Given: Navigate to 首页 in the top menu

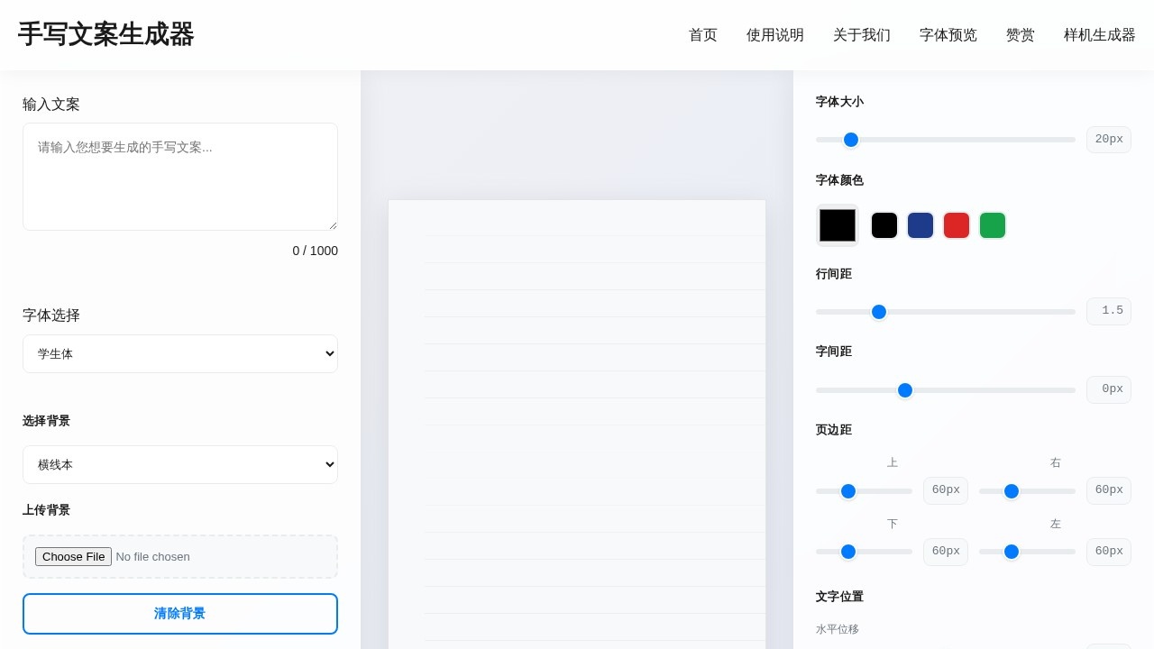Looking at the screenshot, I should pyautogui.click(x=702, y=35).
